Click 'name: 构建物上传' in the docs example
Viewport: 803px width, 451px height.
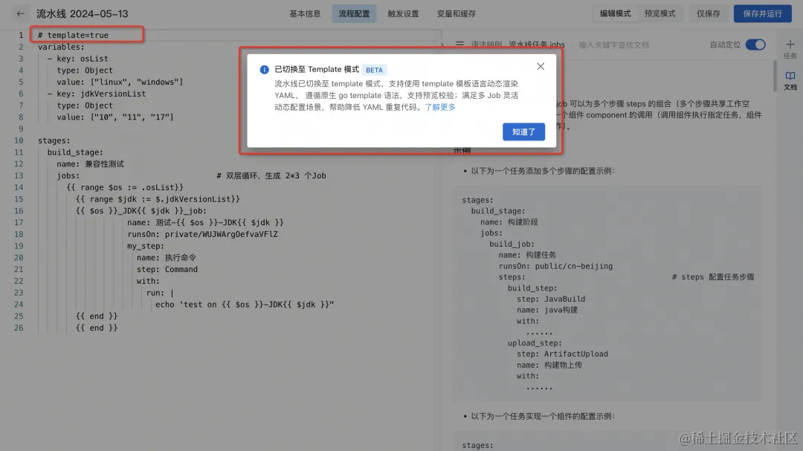coord(549,365)
